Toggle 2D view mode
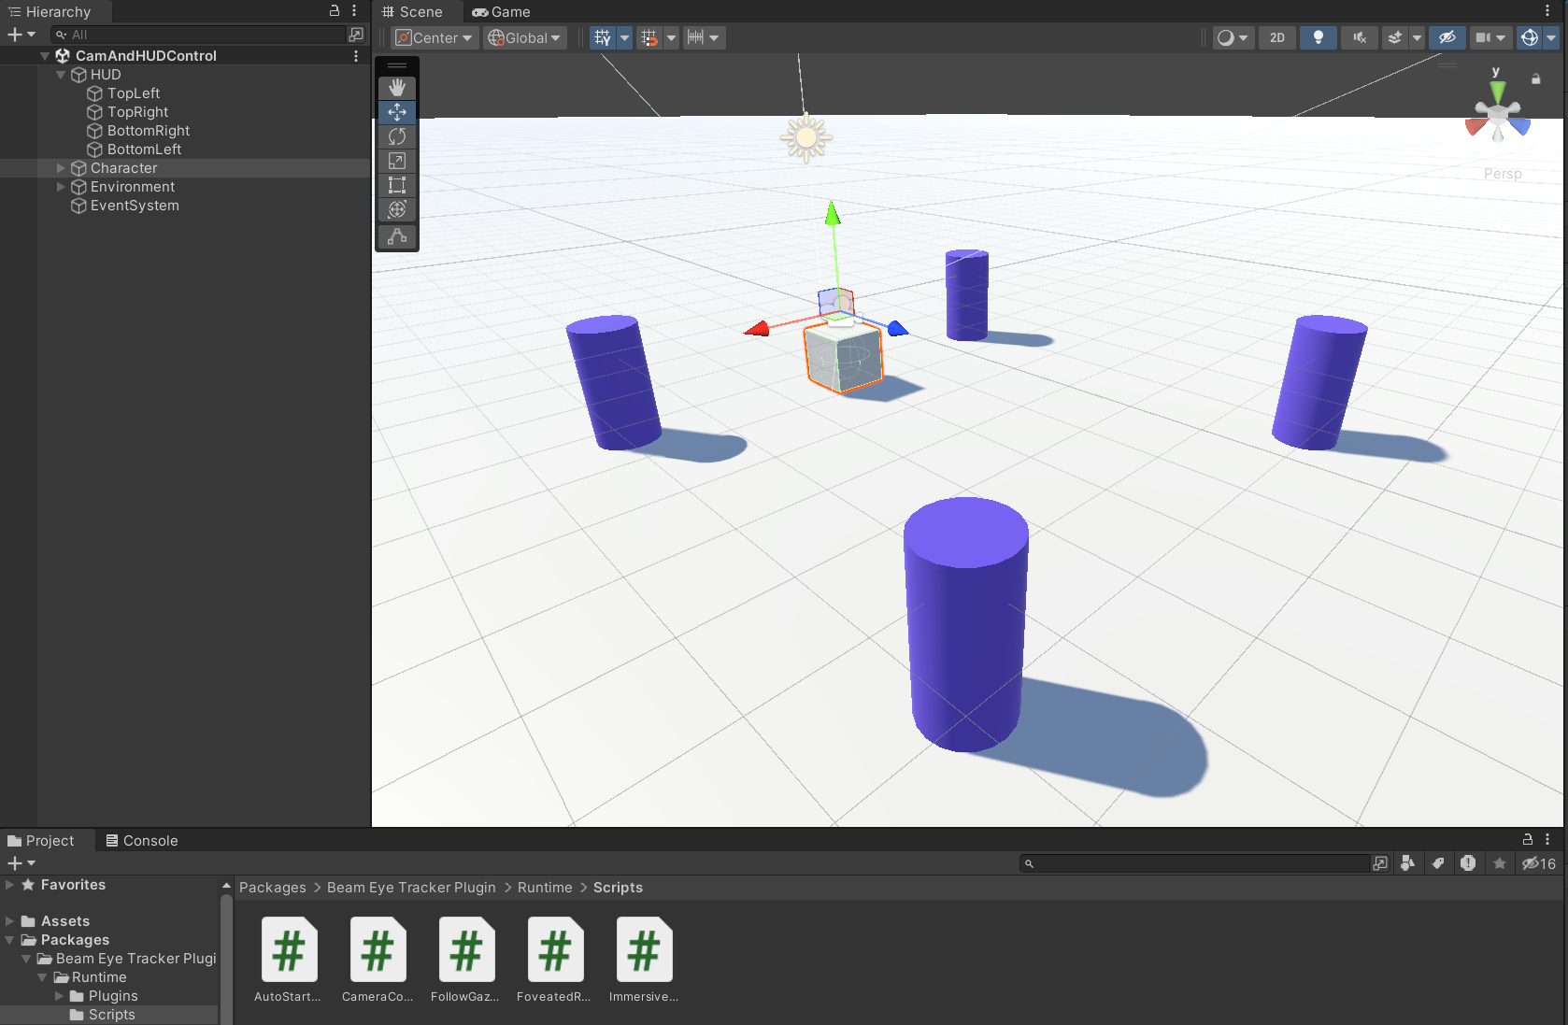Image resolution: width=1568 pixels, height=1025 pixels. [1276, 37]
